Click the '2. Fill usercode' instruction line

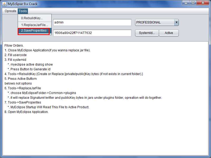click(16, 55)
